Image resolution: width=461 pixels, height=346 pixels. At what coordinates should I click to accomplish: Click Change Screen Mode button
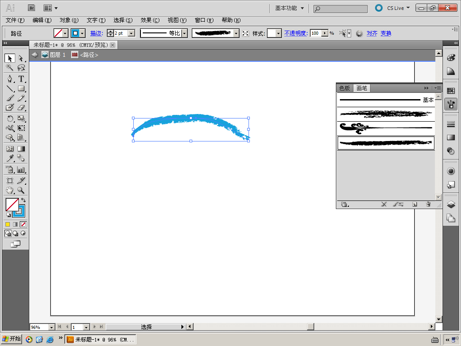[15, 244]
